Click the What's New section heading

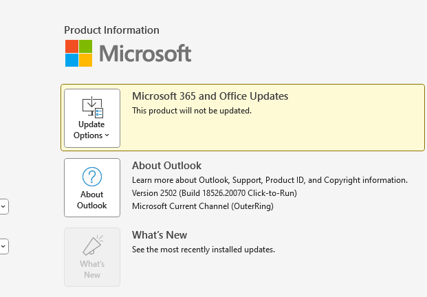160,235
